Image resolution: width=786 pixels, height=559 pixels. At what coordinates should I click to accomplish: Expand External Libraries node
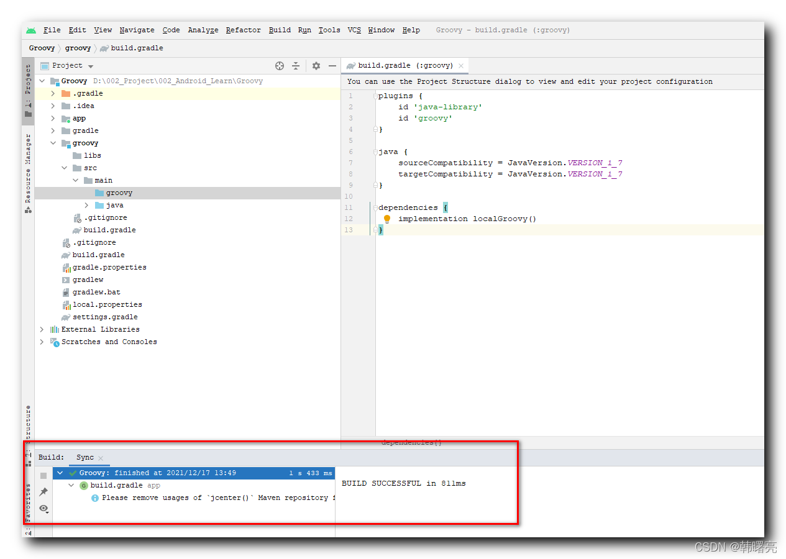(42, 329)
